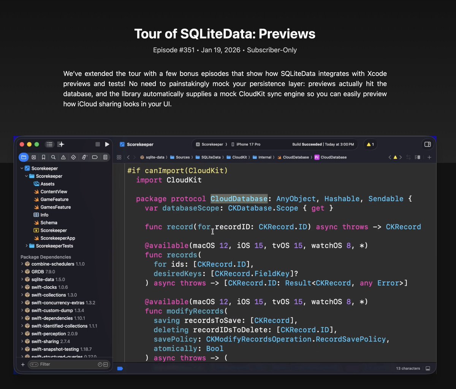Choose iPhone 17 Pro run destination
The width and height of the screenshot is (456, 389).
[x=246, y=144]
